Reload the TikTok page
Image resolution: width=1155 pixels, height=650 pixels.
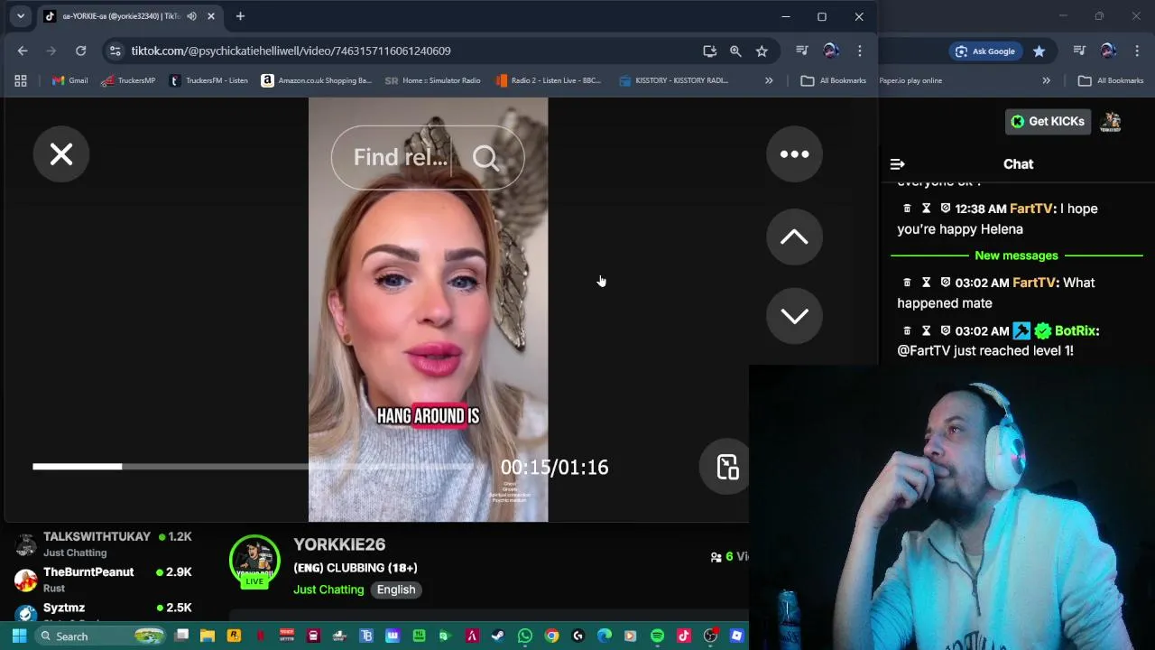pos(80,51)
